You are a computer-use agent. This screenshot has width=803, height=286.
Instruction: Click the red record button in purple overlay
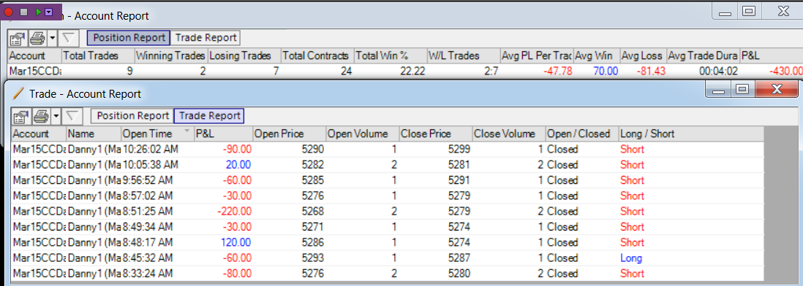coord(8,11)
